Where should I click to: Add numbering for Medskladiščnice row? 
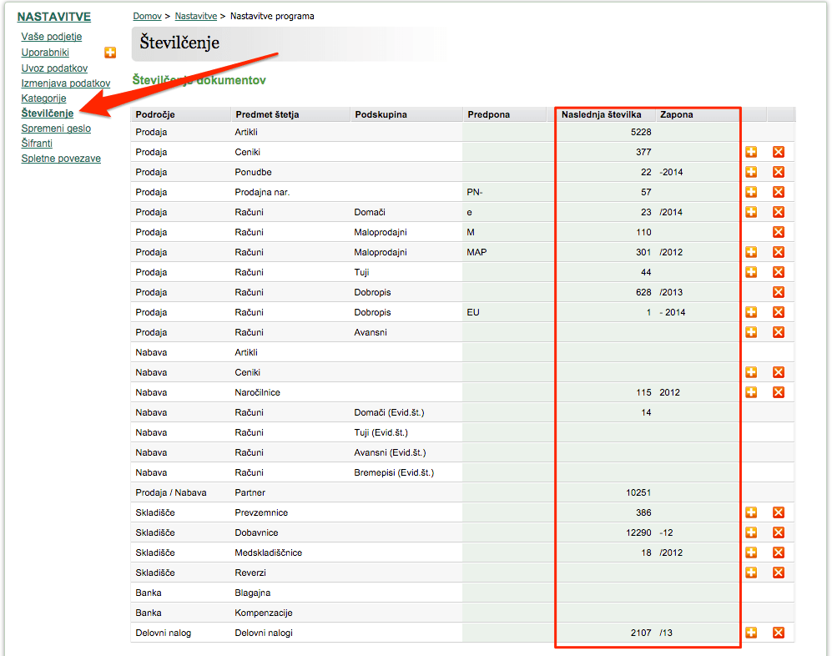click(x=751, y=553)
